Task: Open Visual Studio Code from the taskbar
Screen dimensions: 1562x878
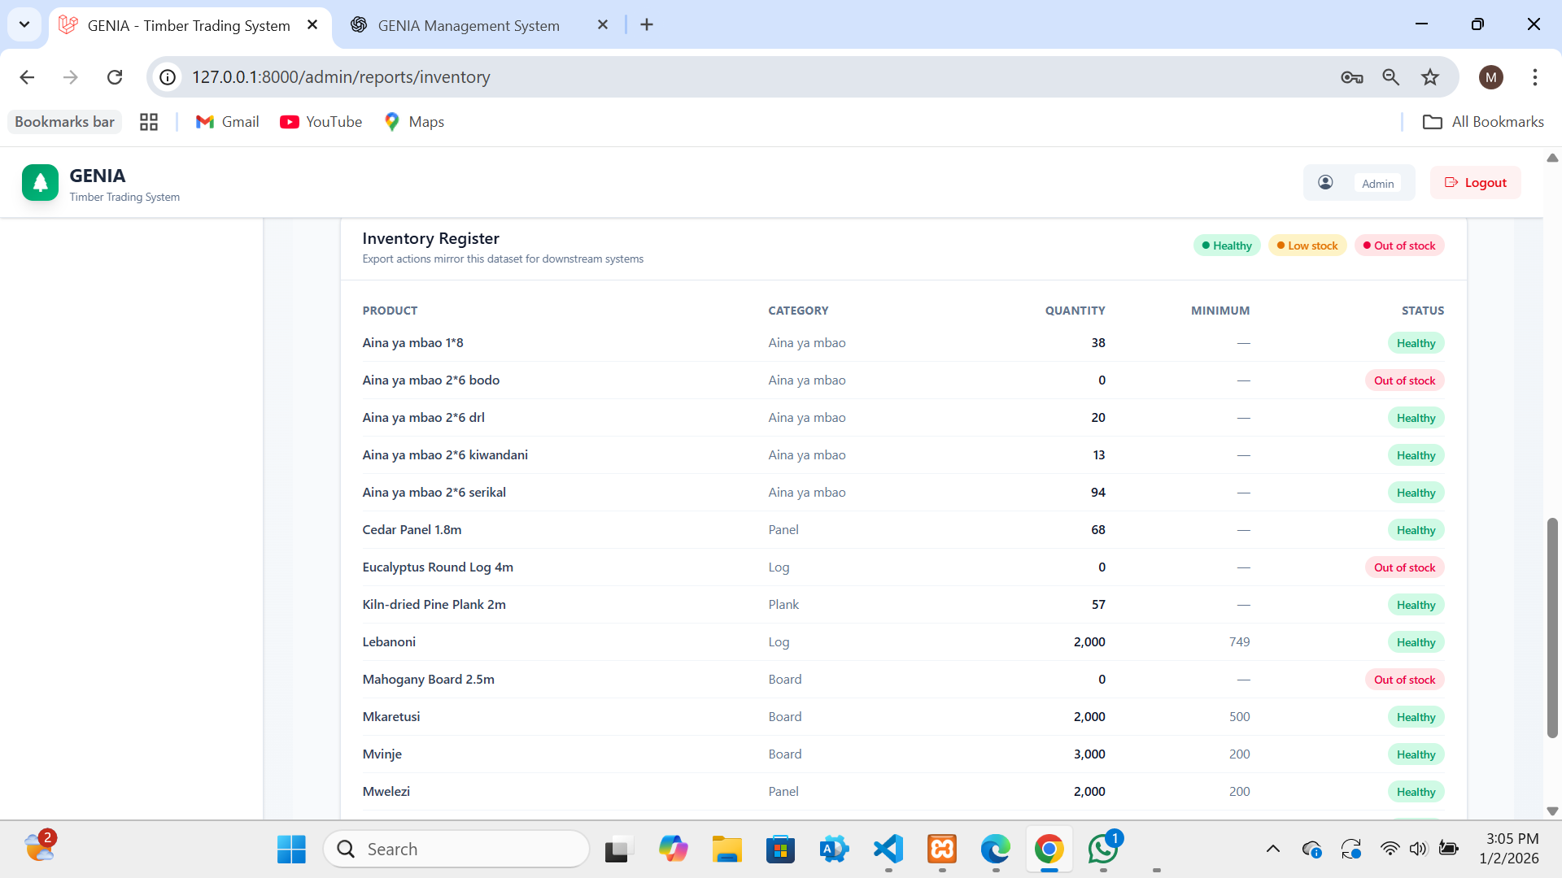Action: point(888,849)
